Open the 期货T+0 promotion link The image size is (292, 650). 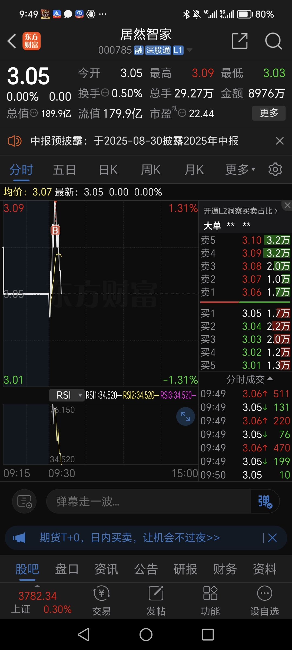click(x=130, y=538)
